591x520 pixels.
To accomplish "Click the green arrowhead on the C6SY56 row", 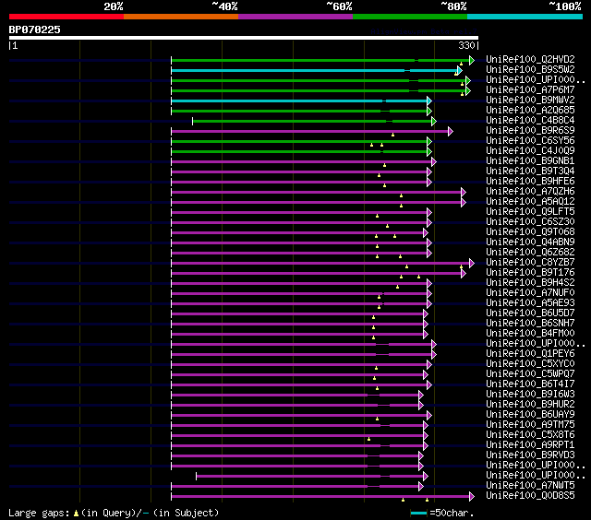I will [429, 141].
